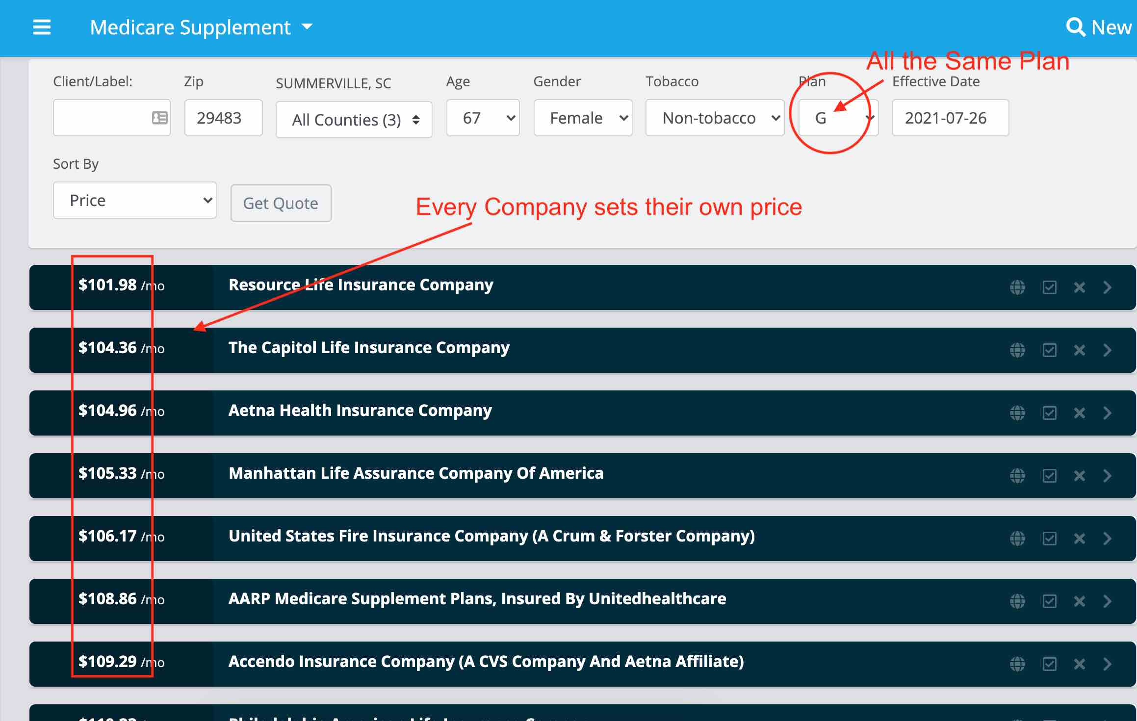
Task: Click globe icon for Aetna Health Insurance
Action: point(1017,413)
